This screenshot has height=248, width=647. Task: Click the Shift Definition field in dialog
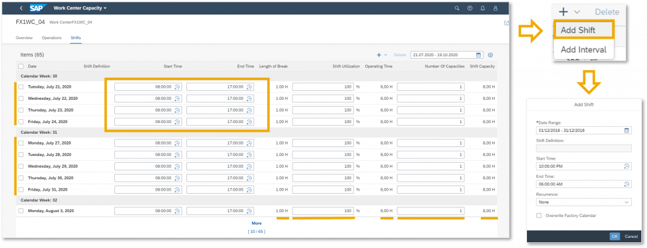coord(584,148)
